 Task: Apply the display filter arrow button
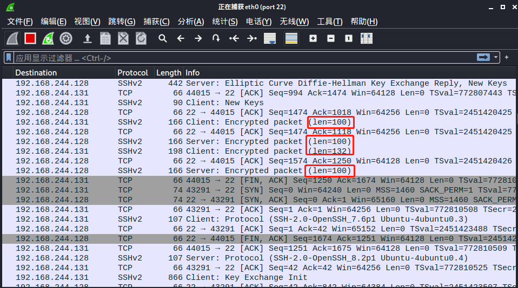coord(483,57)
